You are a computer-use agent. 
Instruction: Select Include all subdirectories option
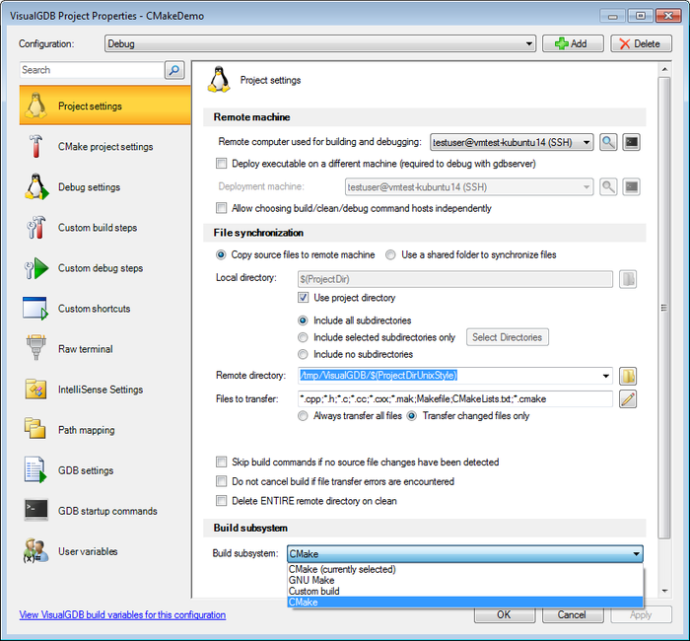coord(303,320)
